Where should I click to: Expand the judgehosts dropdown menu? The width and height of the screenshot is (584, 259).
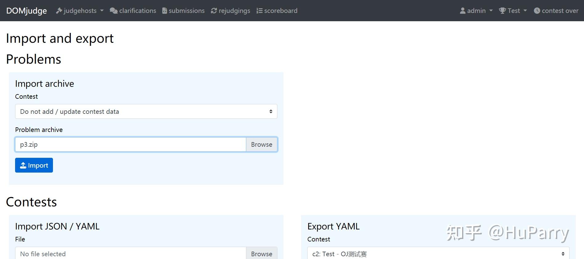pyautogui.click(x=80, y=11)
